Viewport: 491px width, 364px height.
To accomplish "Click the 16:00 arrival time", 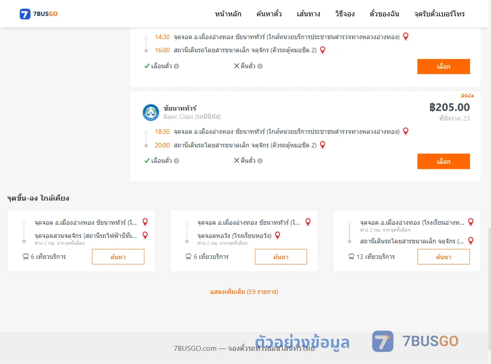I will (162, 50).
